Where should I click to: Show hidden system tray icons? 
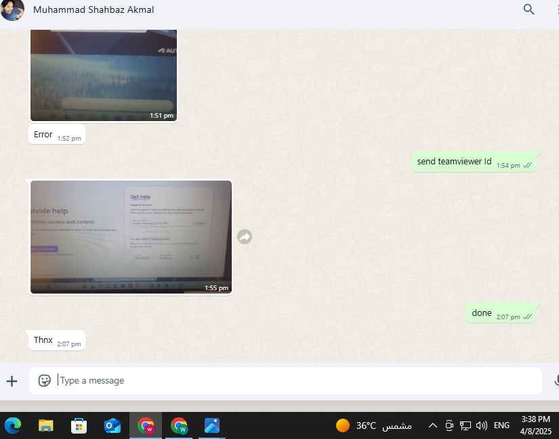point(432,425)
